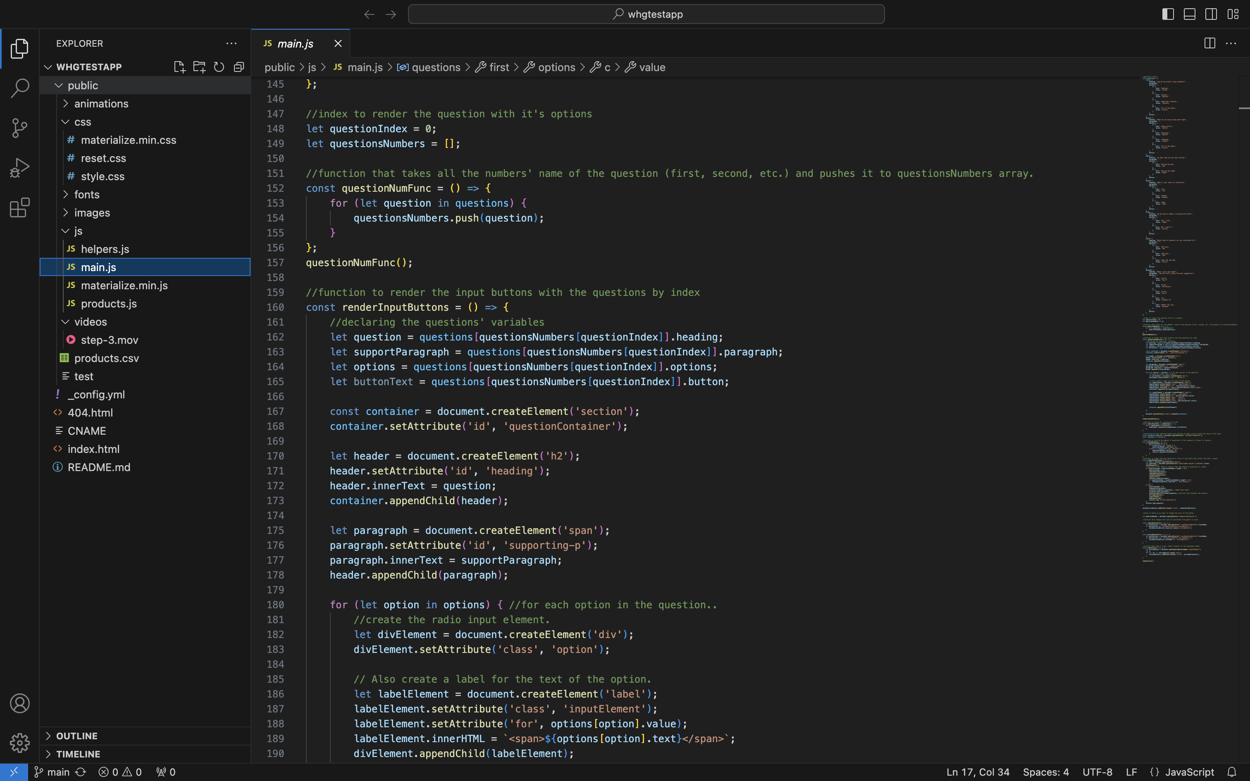
Task: Click the New File icon in Explorer
Action: point(179,67)
